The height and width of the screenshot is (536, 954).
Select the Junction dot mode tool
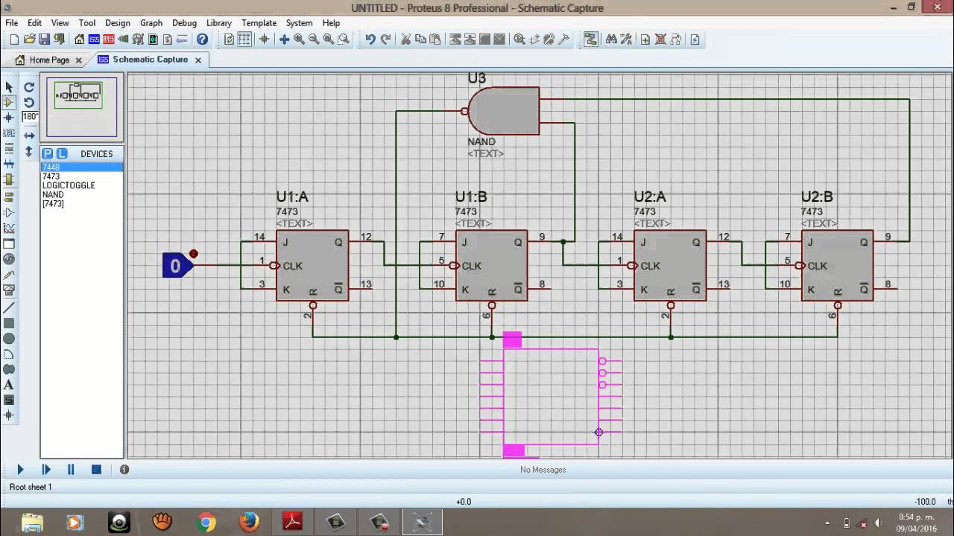[9, 118]
